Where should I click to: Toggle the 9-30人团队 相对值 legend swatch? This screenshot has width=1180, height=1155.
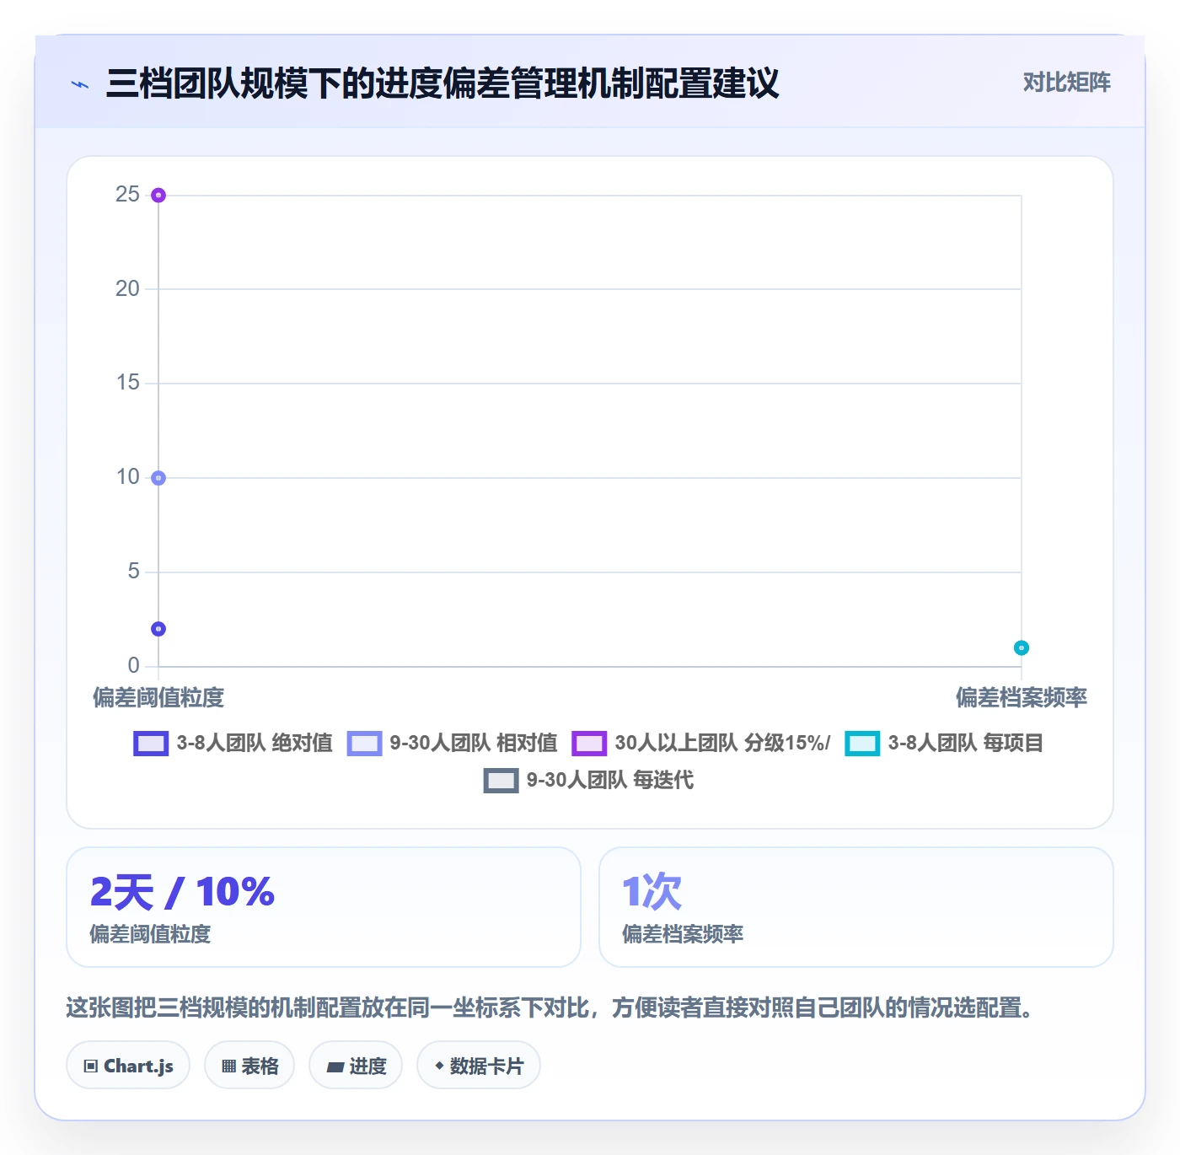click(364, 744)
